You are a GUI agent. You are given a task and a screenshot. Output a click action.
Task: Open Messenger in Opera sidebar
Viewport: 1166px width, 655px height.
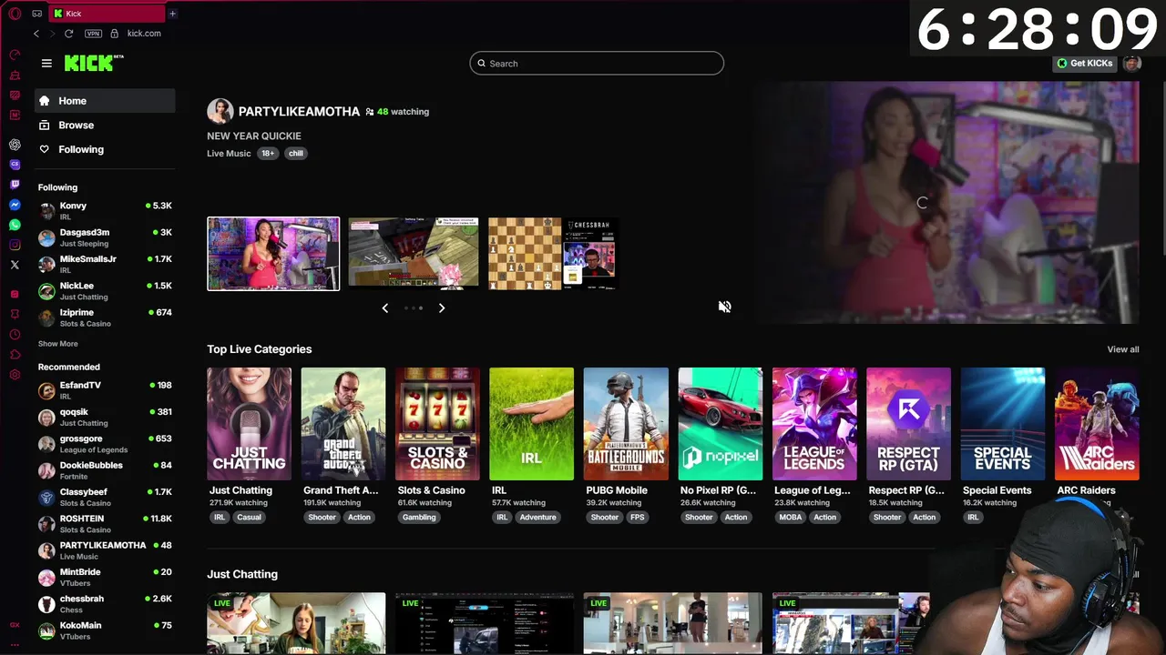tap(15, 205)
